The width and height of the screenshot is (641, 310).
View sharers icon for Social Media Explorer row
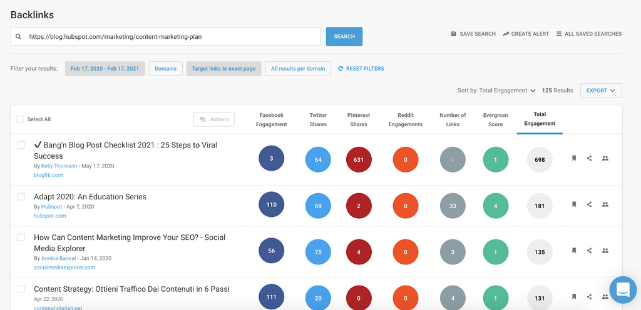pos(605,251)
